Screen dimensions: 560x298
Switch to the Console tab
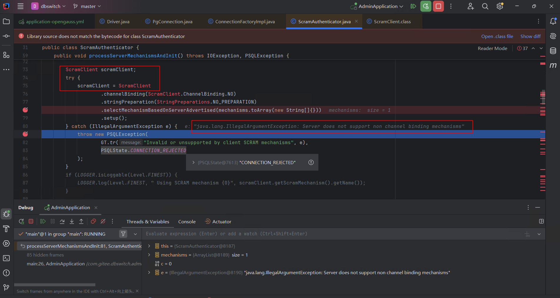[x=187, y=222]
